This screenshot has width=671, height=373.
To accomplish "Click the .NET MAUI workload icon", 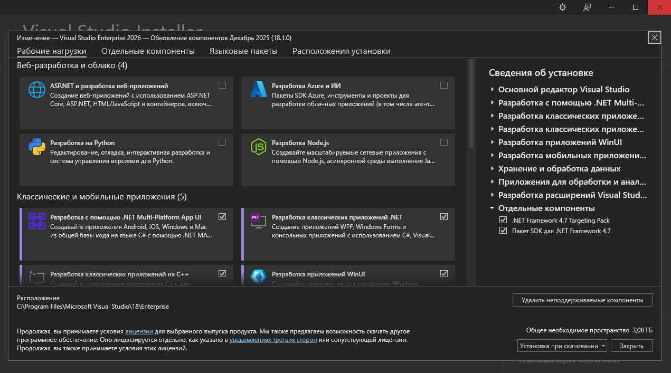I will coord(37,221).
